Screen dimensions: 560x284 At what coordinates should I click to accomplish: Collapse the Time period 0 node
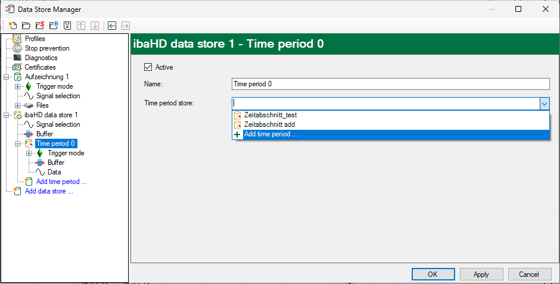tap(18, 143)
